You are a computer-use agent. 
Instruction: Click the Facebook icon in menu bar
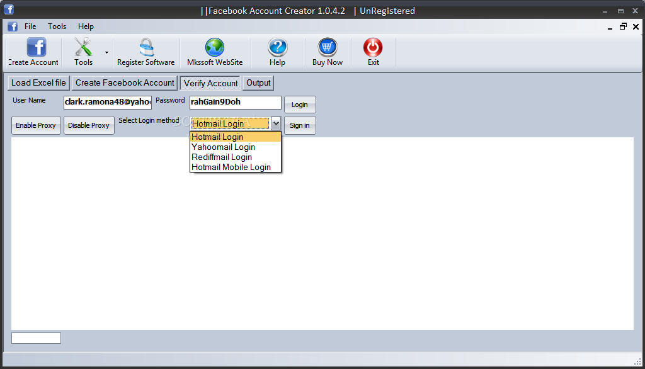pyautogui.click(x=13, y=26)
